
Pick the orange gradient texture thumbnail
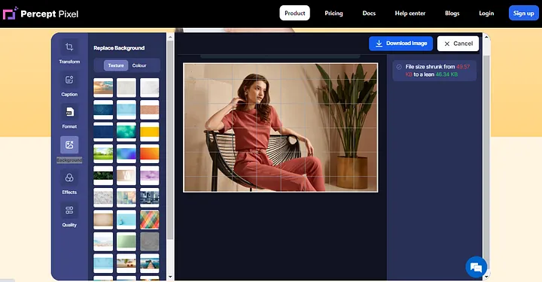point(149,153)
